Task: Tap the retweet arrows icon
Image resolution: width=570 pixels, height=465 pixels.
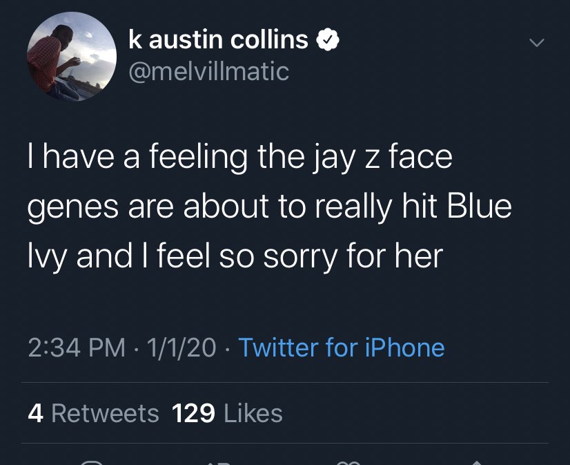Action: pos(218,461)
